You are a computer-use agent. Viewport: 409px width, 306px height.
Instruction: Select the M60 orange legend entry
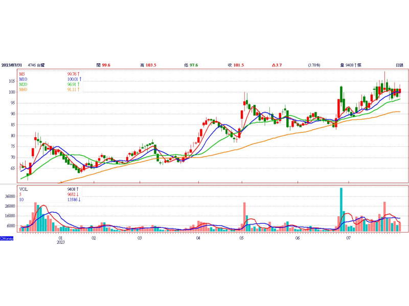click(x=24, y=90)
